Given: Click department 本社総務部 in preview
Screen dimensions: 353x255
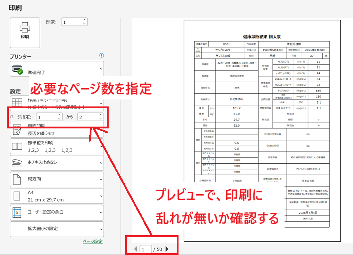Looking at the screenshot, I should (294, 44).
